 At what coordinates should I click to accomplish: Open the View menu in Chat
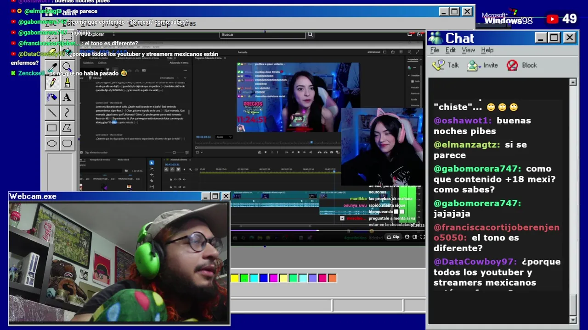(x=468, y=50)
